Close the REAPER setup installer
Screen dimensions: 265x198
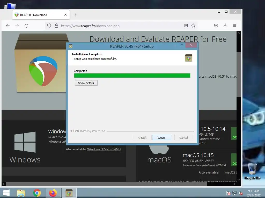click(161, 138)
